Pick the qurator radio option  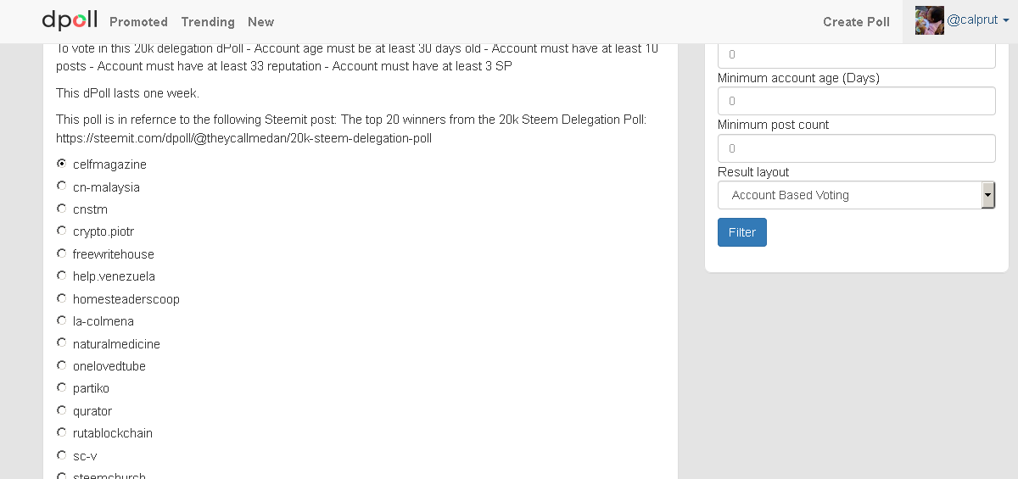click(x=62, y=410)
